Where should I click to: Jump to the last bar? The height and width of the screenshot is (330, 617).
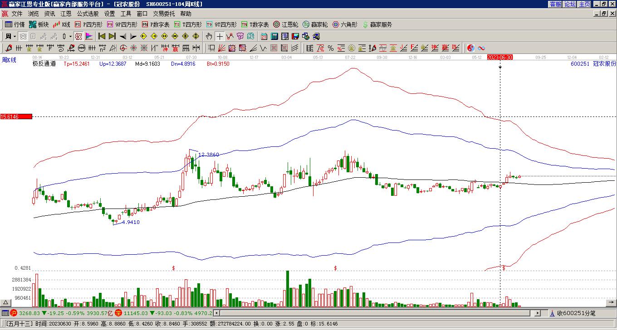112,36
